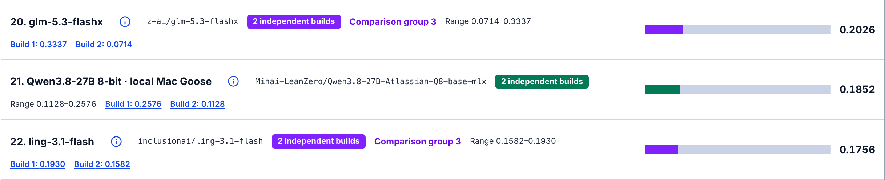
Task: Click the title 22. ling-3.1-flash
Action: (x=52, y=142)
